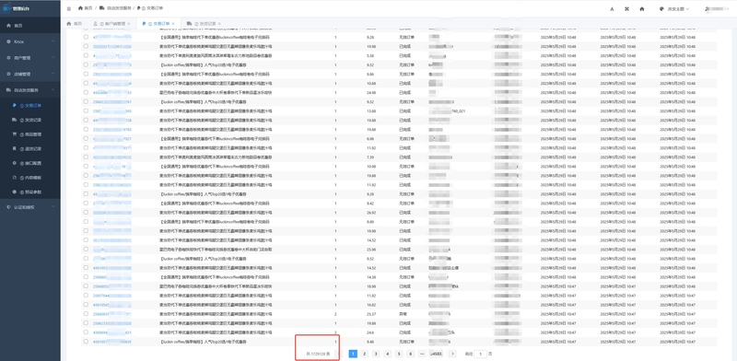The height and width of the screenshot is (361, 737).
Task: Go to page 2 in pagination
Action: point(364,354)
